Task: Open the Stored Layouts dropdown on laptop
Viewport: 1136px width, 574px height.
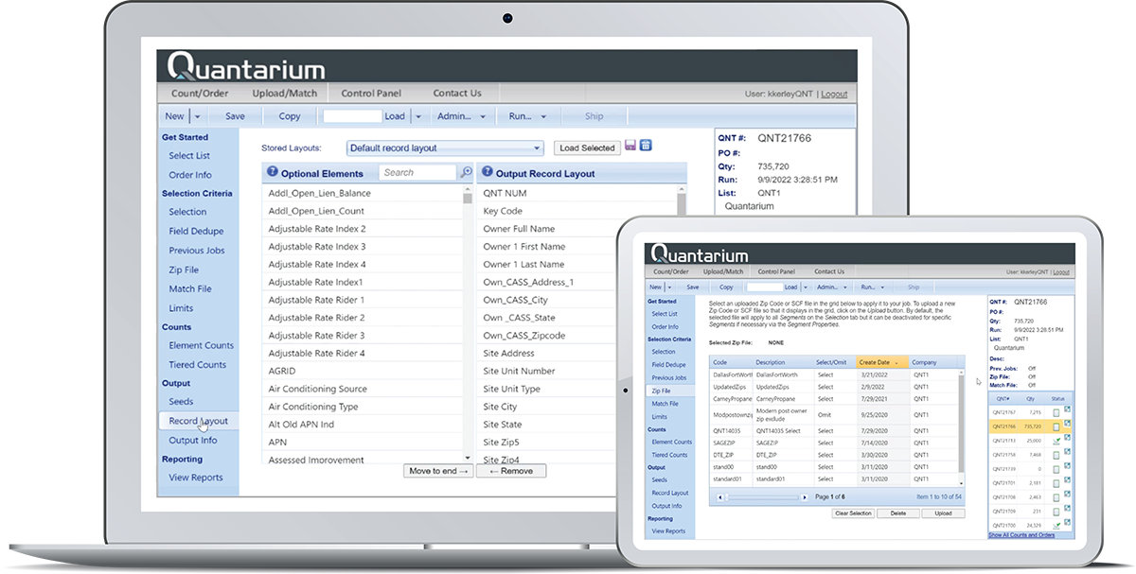Action: coord(445,148)
